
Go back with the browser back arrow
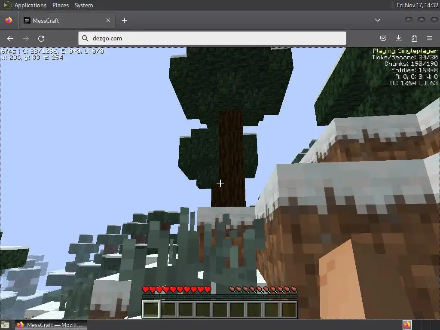[x=10, y=38]
